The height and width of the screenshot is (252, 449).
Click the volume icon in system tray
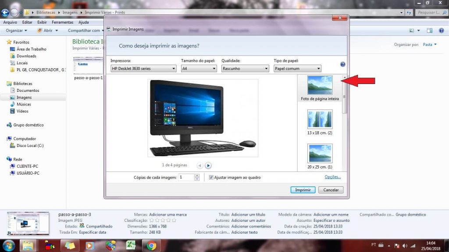tap(404, 246)
